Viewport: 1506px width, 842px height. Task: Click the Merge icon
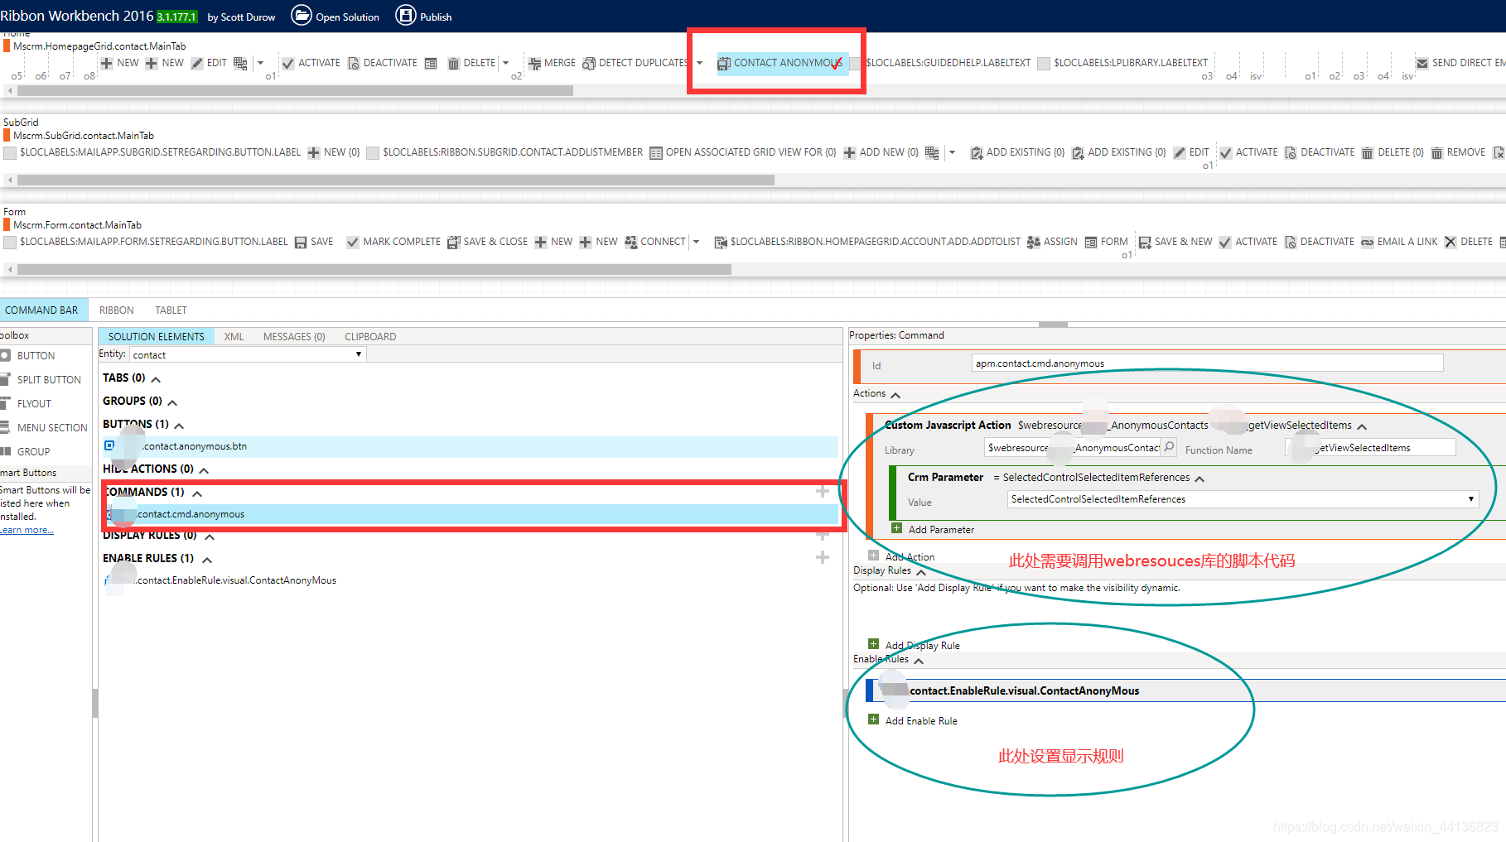click(x=534, y=64)
